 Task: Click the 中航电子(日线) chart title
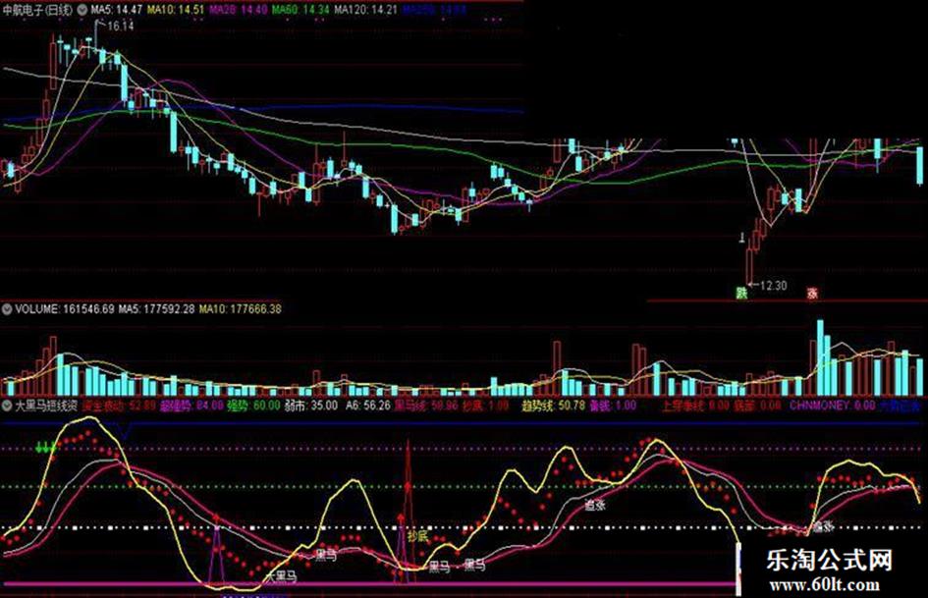pyautogui.click(x=38, y=10)
